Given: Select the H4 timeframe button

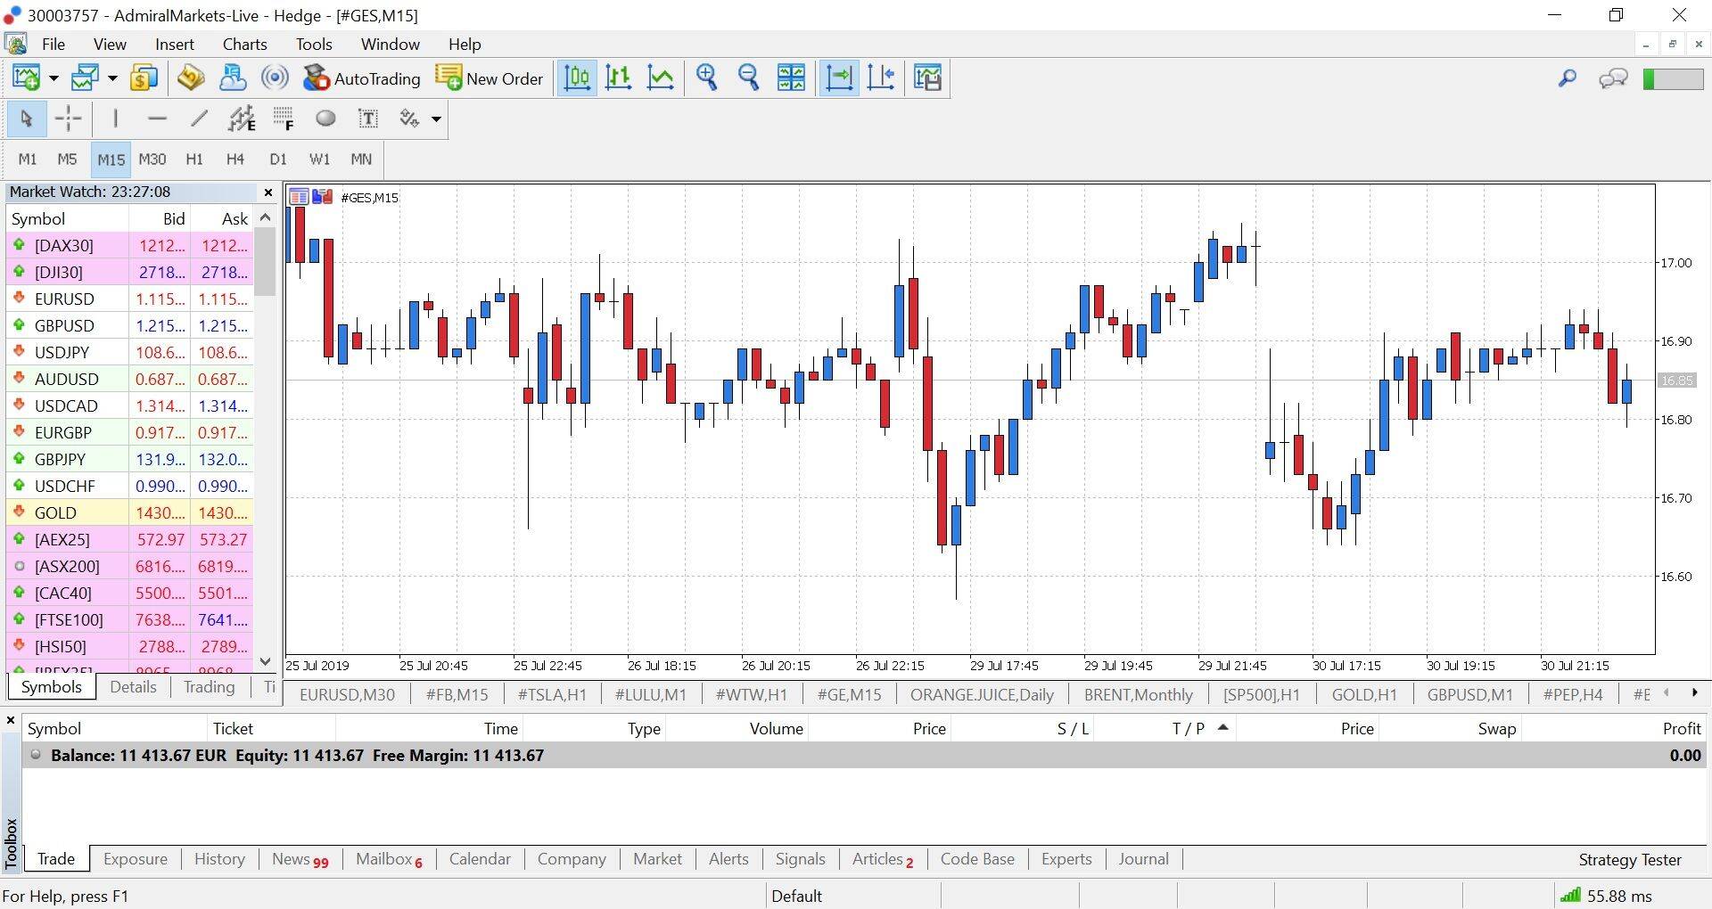Looking at the screenshot, I should tap(235, 160).
